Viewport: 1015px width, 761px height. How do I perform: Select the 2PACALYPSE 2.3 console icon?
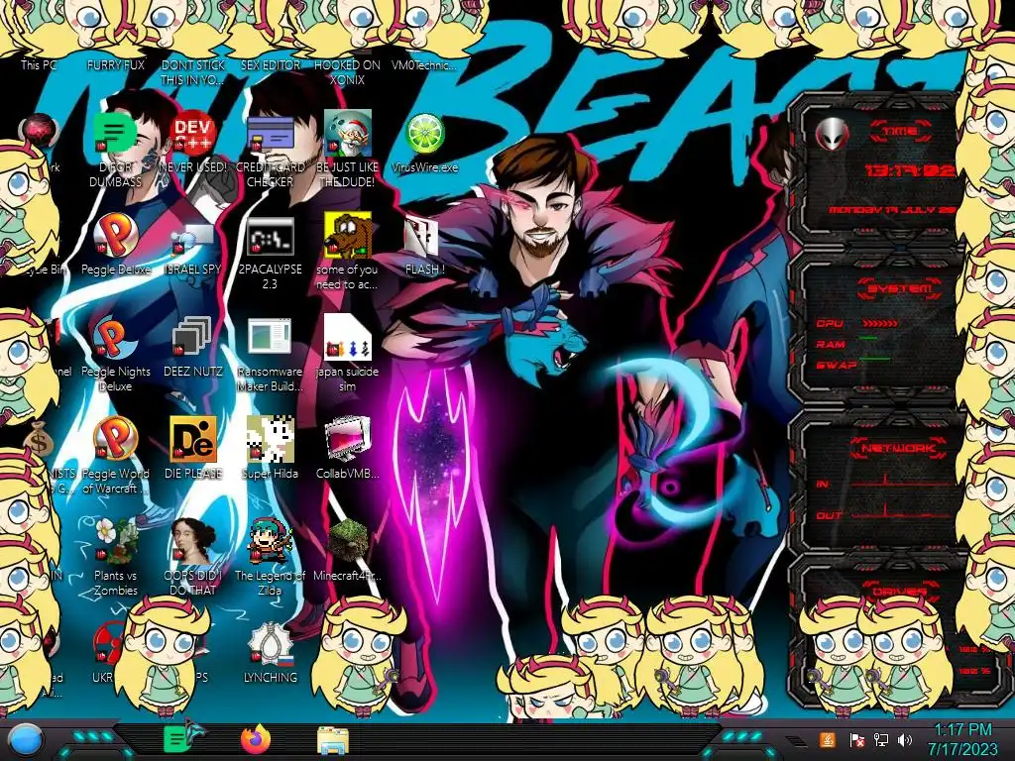point(270,237)
